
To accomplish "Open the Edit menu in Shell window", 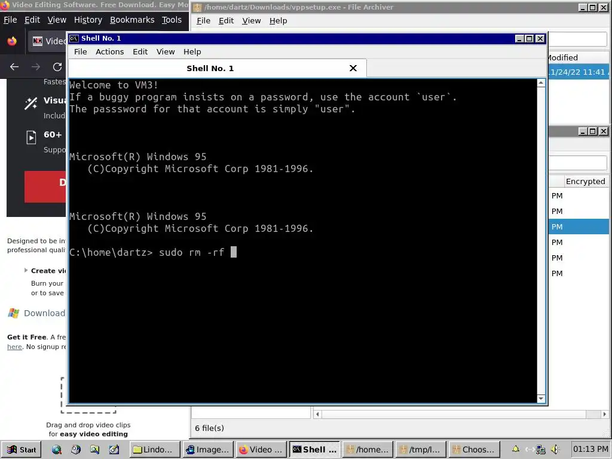I will click(140, 52).
